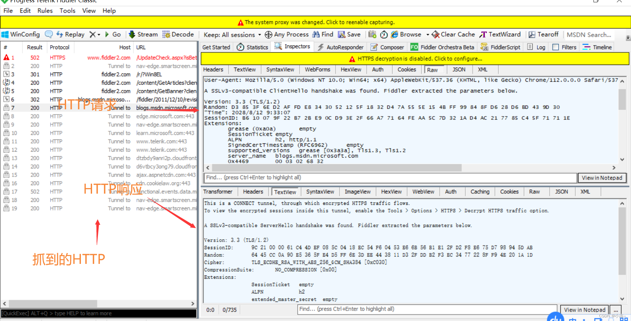
Task: Select the response Caching tab
Action: pyautogui.click(x=480, y=192)
